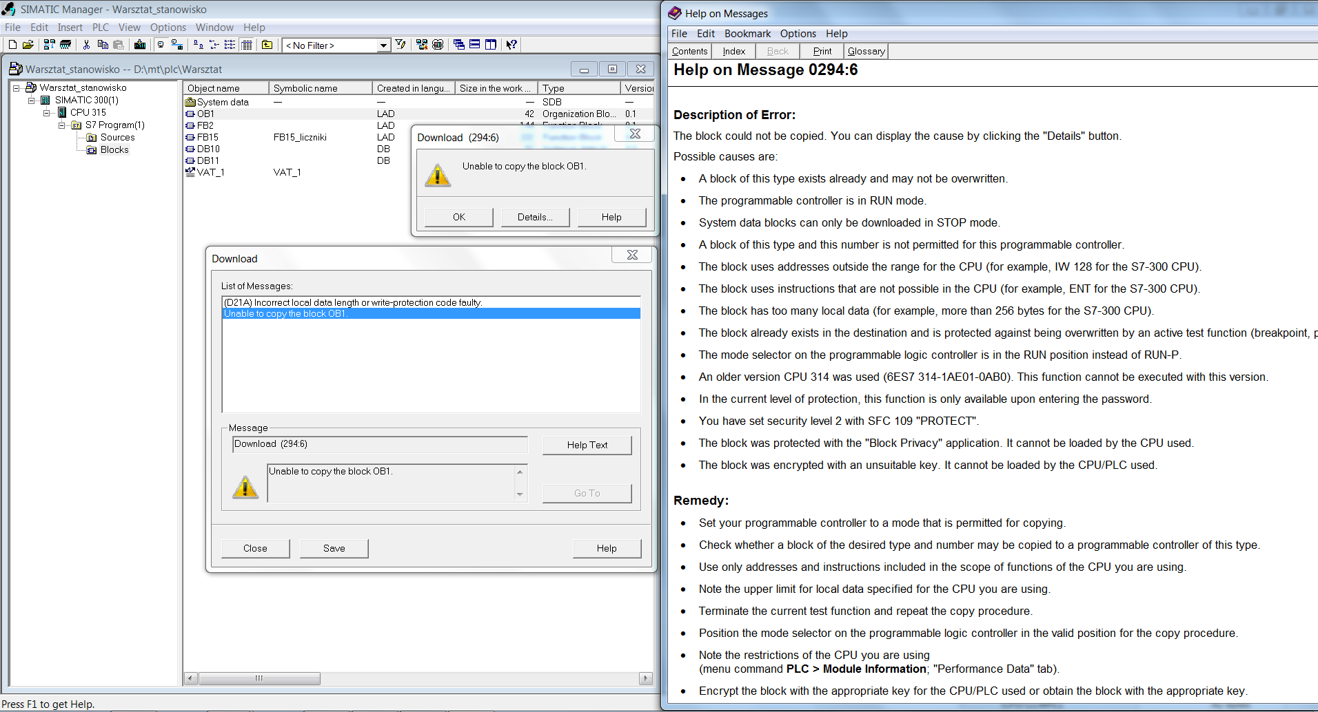1318x712 pixels.
Task: Switch to List view icon
Action: point(230,45)
